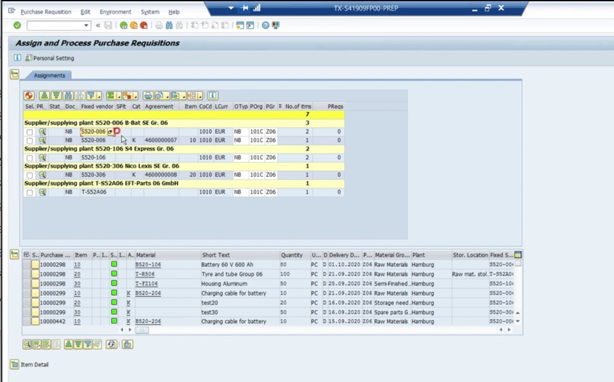Collapse the item overview section toggle
The width and height of the screenshot is (614, 382).
click(x=14, y=255)
